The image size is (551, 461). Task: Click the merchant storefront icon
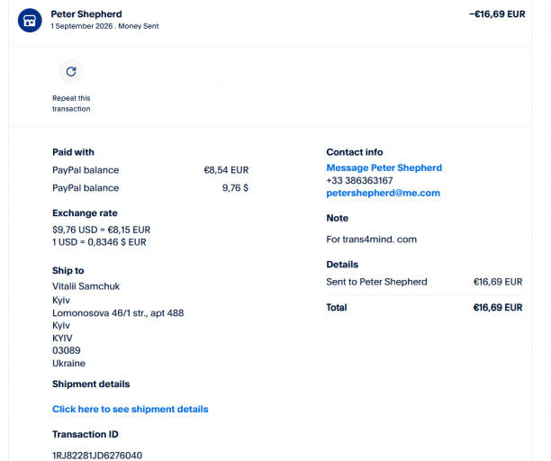point(30,21)
